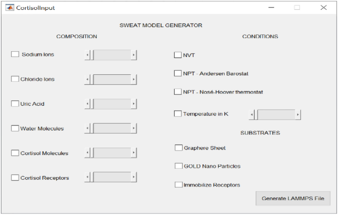This screenshot has height=215, width=338.
Task: Toggle NPT - Nosé-Hoover thermostat checkbox
Action: coord(178,92)
